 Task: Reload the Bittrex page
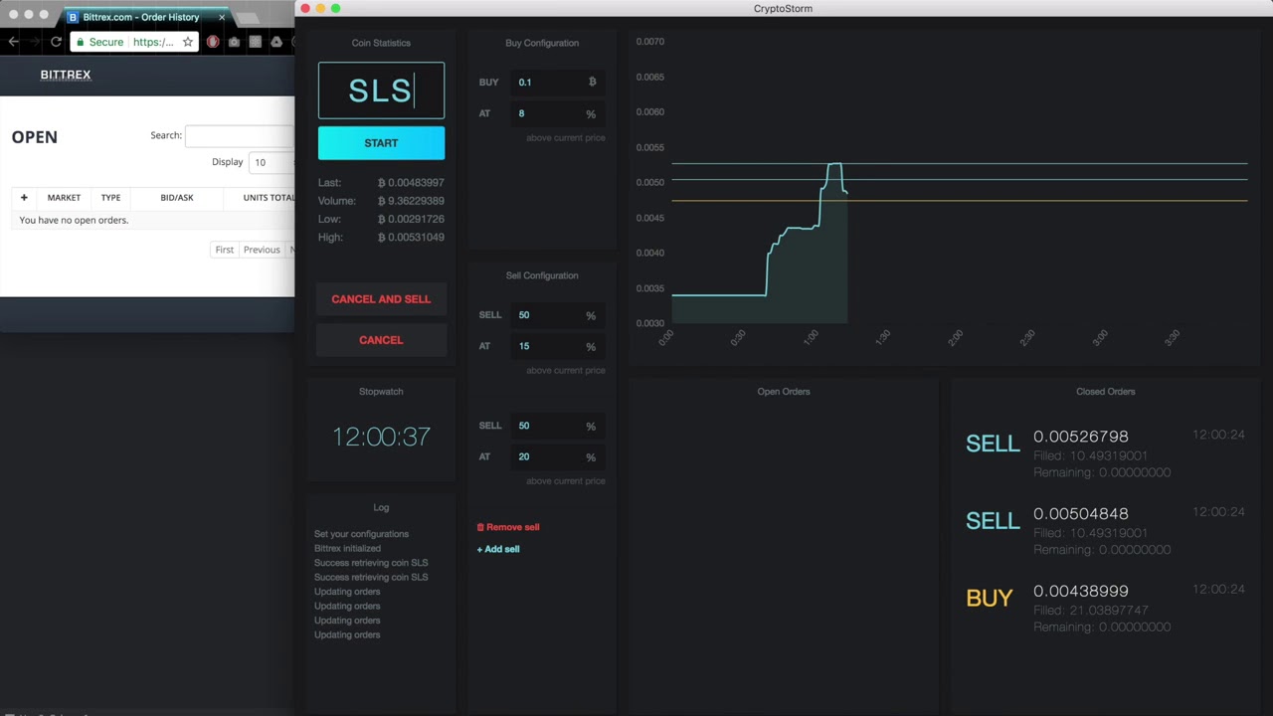(56, 42)
